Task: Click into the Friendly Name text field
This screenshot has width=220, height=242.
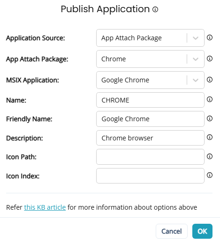Action: click(x=150, y=119)
